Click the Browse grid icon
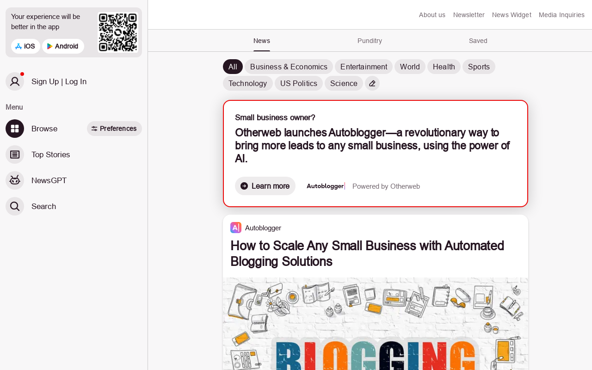Screen dimensions: 592x370 (x=15, y=129)
